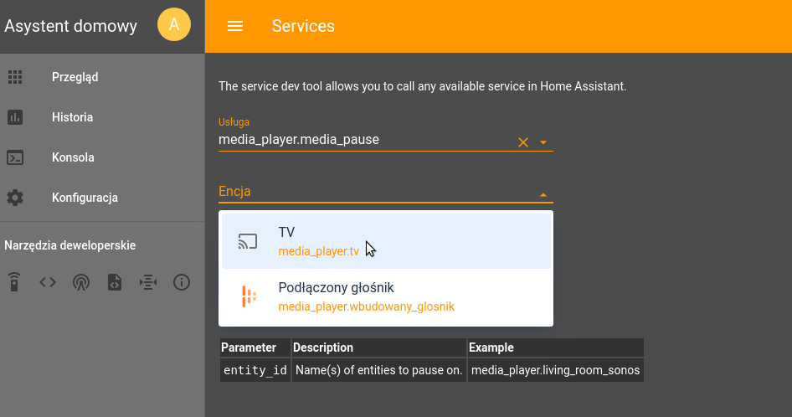Open Events dev tool broadcast icon
This screenshot has width=792, height=417.
81,282
